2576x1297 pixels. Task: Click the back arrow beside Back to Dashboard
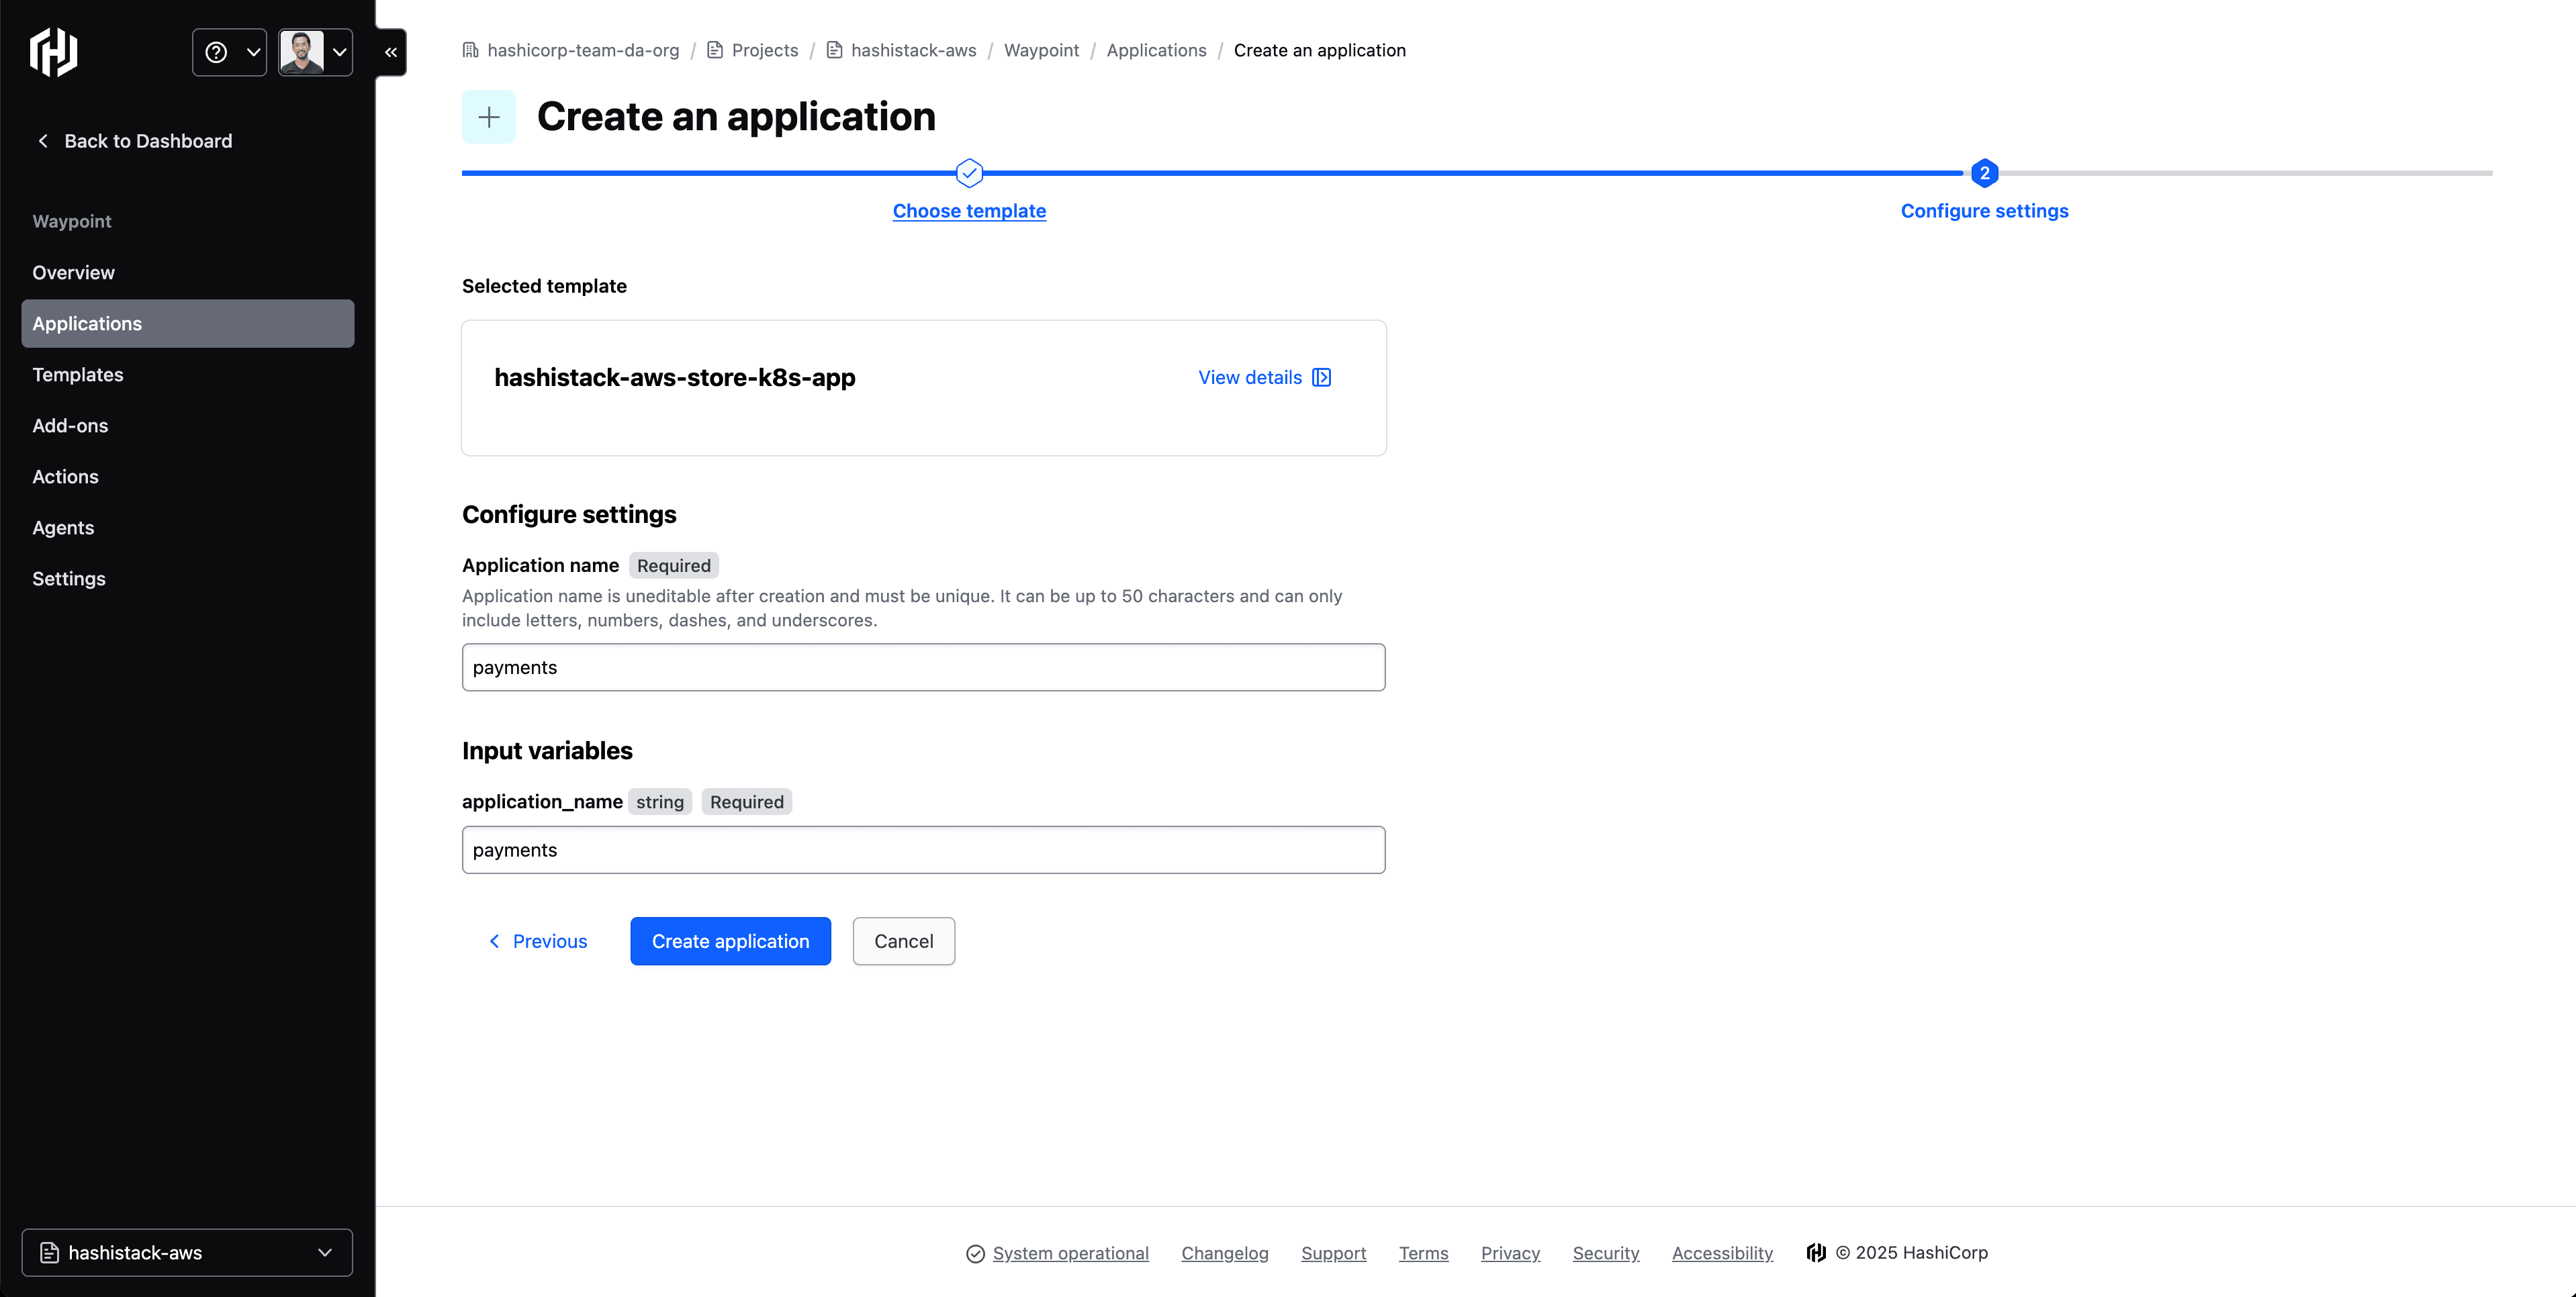[x=42, y=141]
